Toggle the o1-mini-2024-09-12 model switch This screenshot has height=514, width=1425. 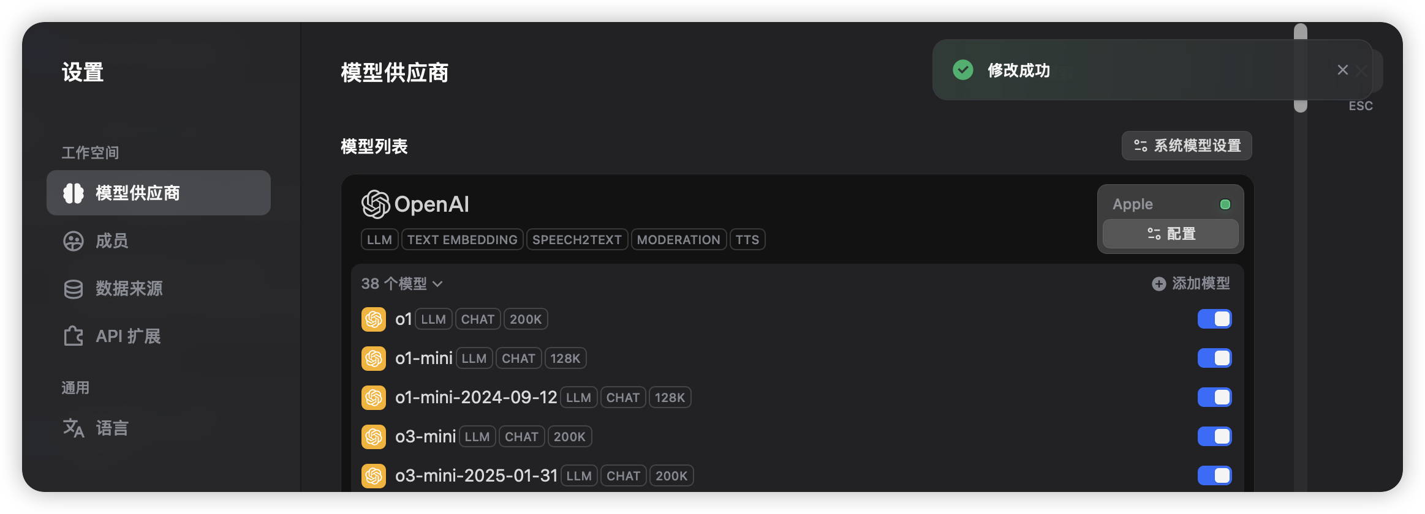point(1214,398)
